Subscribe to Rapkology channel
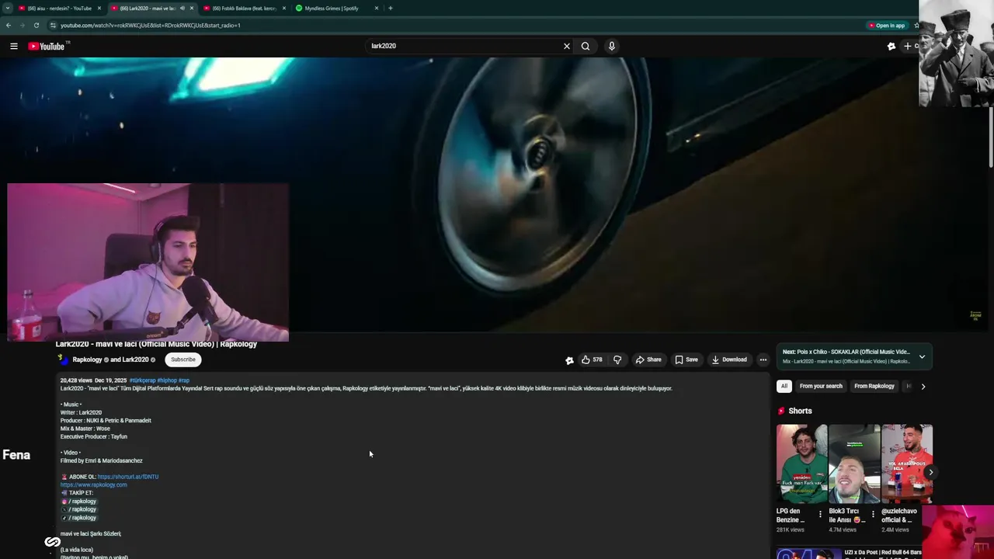Image resolution: width=994 pixels, height=559 pixels. pos(183,359)
